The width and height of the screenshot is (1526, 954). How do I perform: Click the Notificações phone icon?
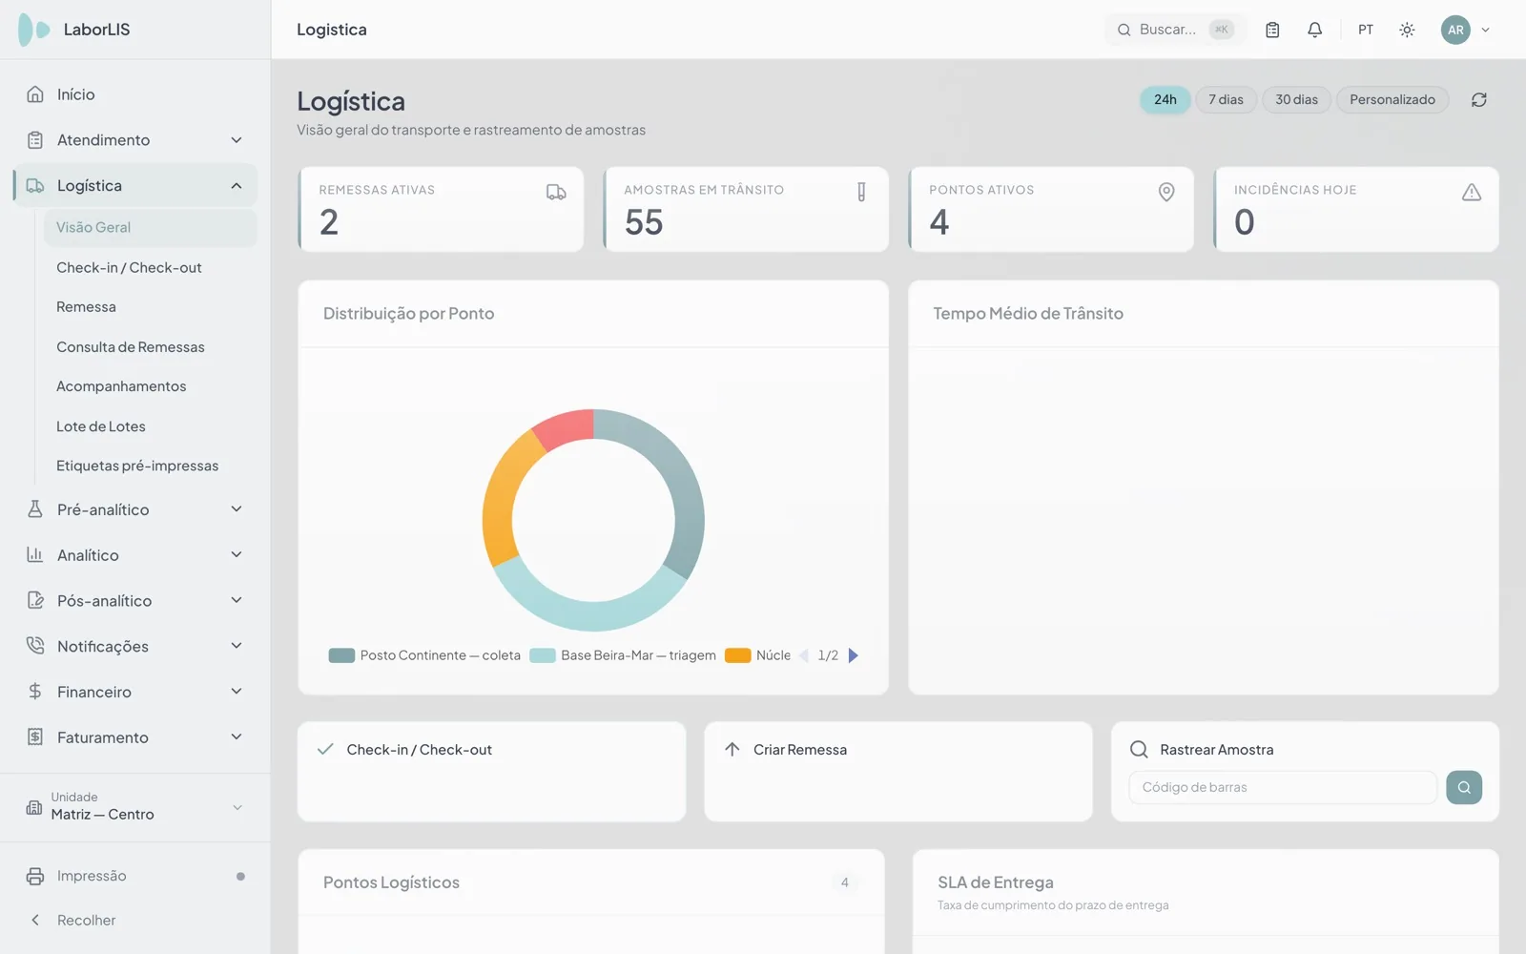coord(35,646)
